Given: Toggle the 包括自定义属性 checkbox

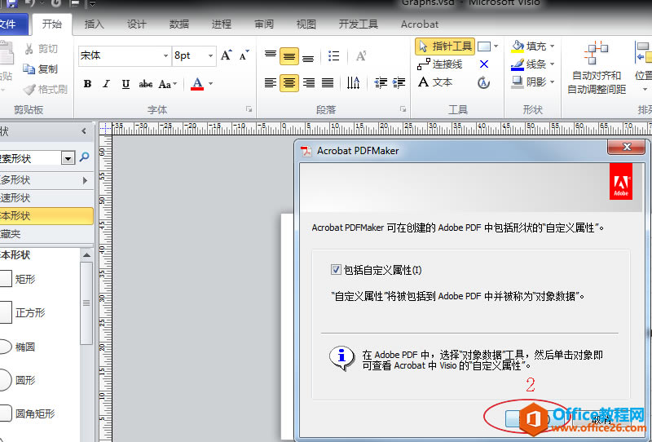Looking at the screenshot, I should pyautogui.click(x=336, y=270).
